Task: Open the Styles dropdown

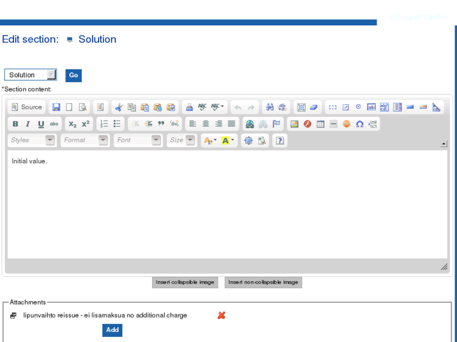Action: [x=31, y=141]
